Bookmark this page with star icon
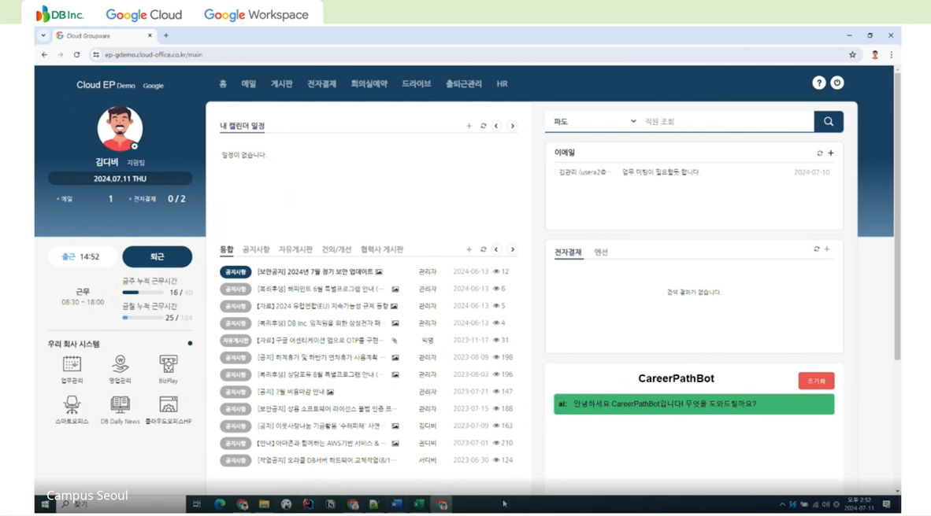 pos(852,54)
